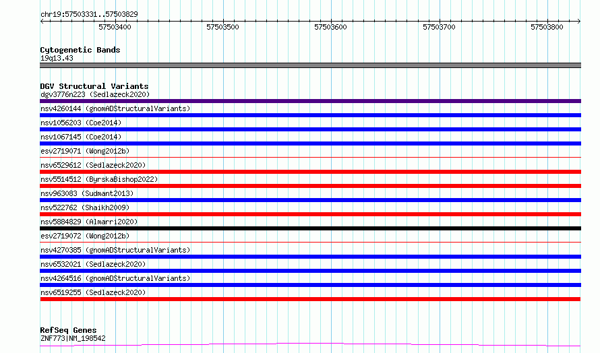600x353 pixels.
Task: Click the red nsv5514512 variant bar
Action: tap(310, 186)
